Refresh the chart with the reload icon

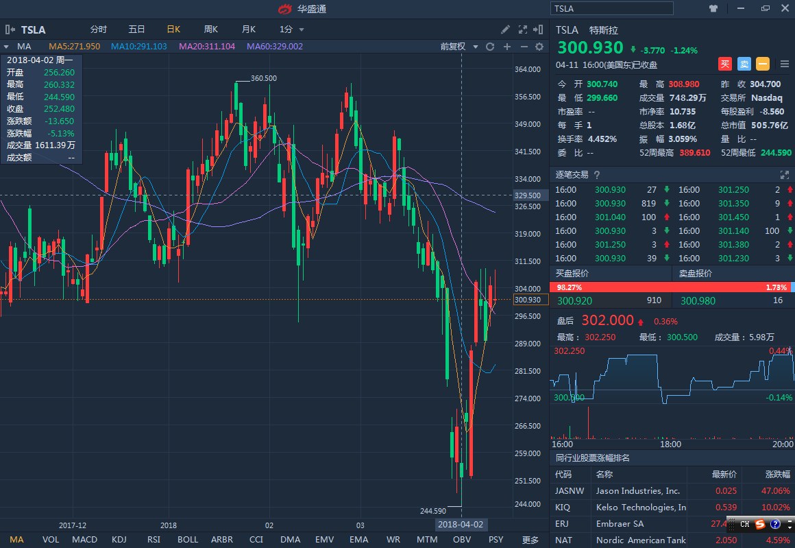(490, 47)
